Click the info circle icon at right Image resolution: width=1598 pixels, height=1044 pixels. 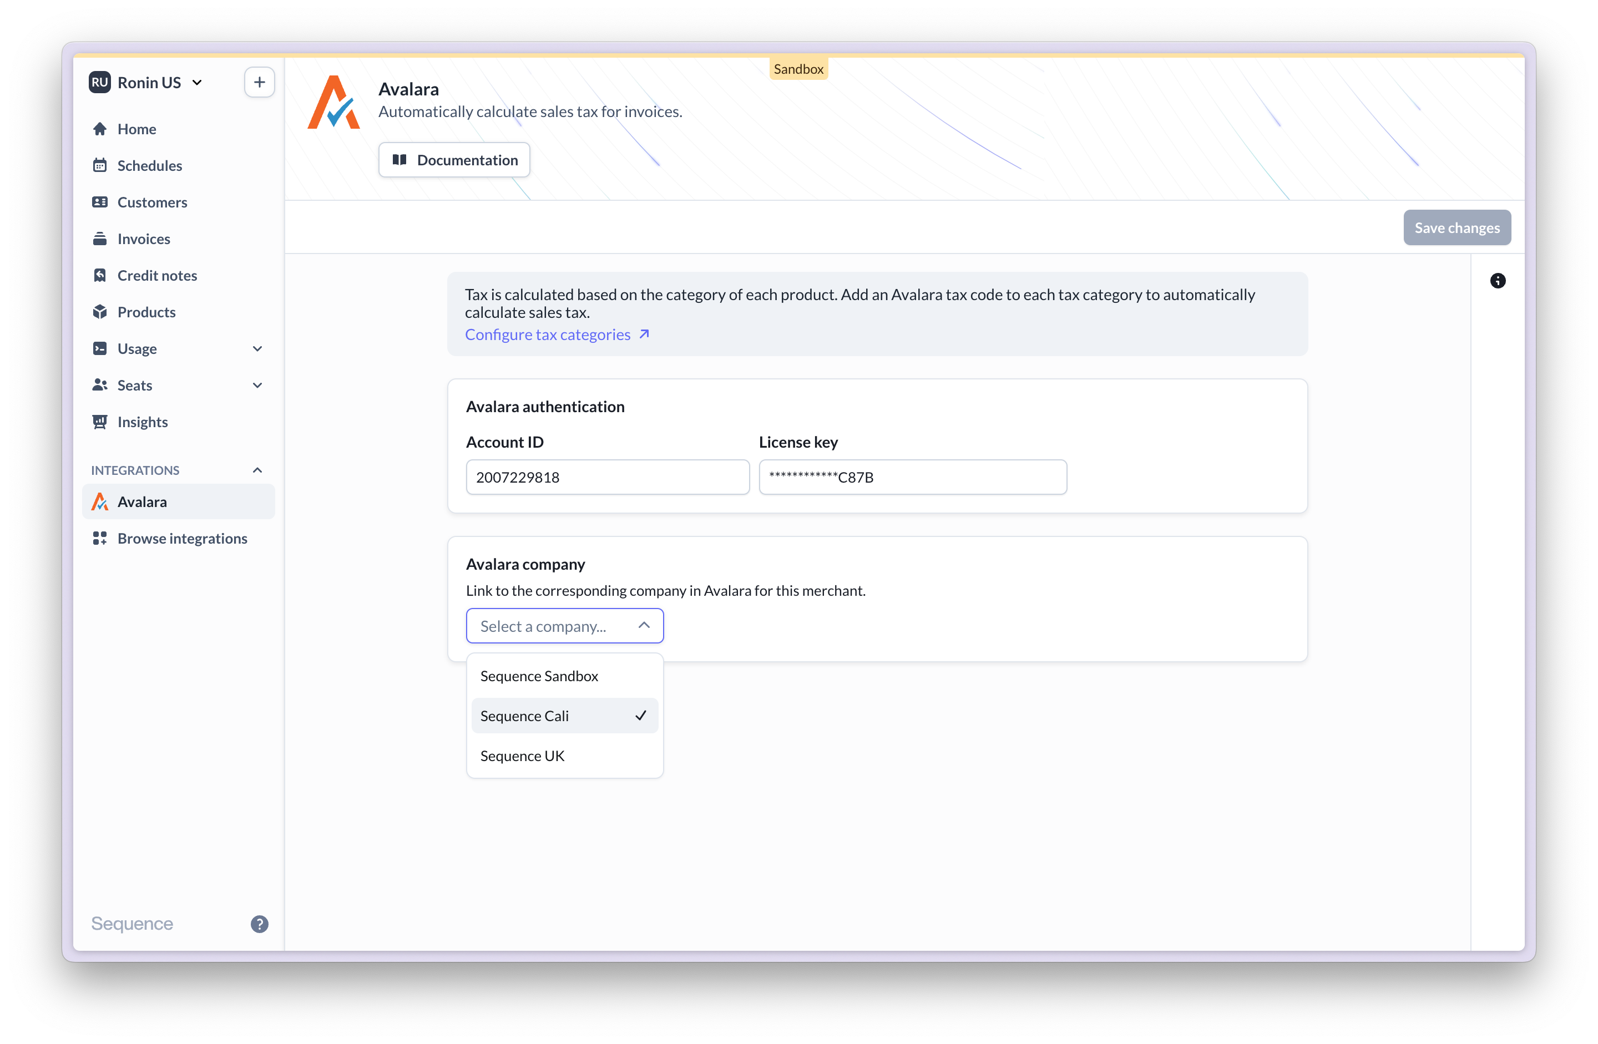click(1497, 281)
